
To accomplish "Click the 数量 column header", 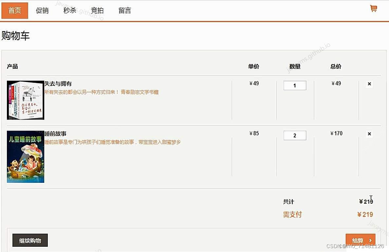I will (x=295, y=66).
